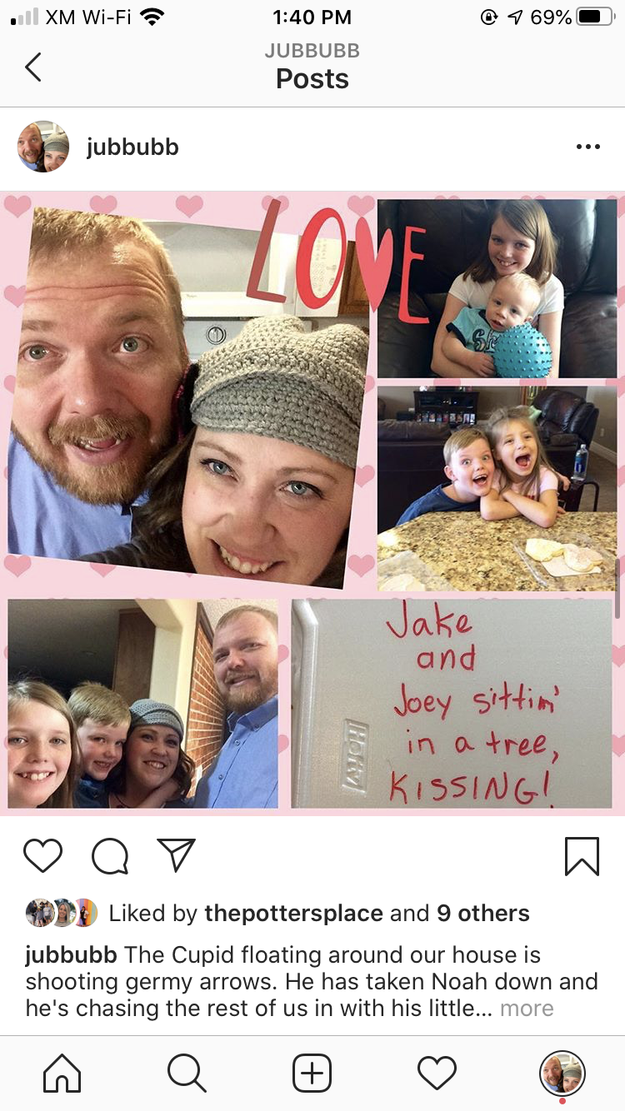Save the post with bookmark icon
625x1111 pixels.
582,856
